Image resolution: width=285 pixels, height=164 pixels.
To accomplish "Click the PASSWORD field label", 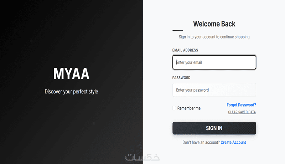I will click(x=181, y=78).
